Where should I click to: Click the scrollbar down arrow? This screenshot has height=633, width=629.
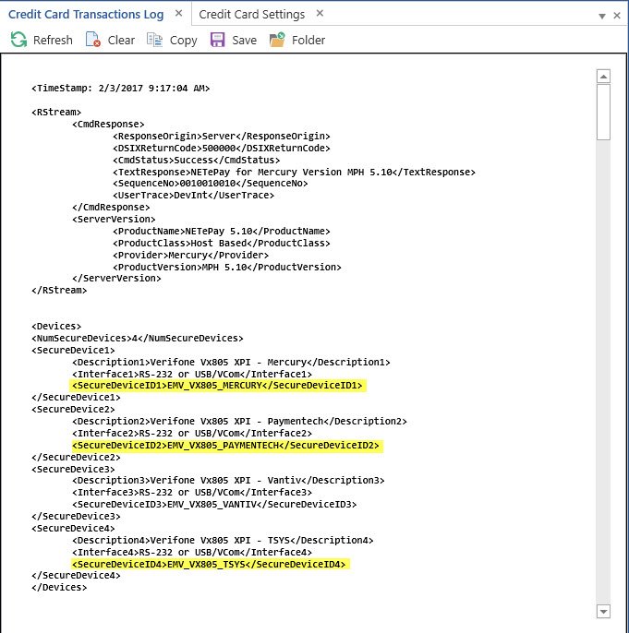tap(604, 611)
